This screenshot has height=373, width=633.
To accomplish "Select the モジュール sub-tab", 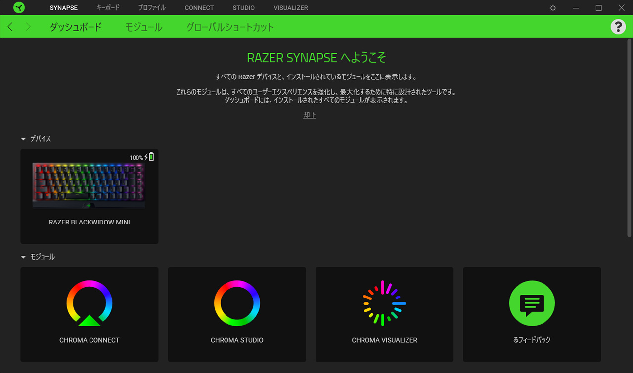I will [x=143, y=27].
